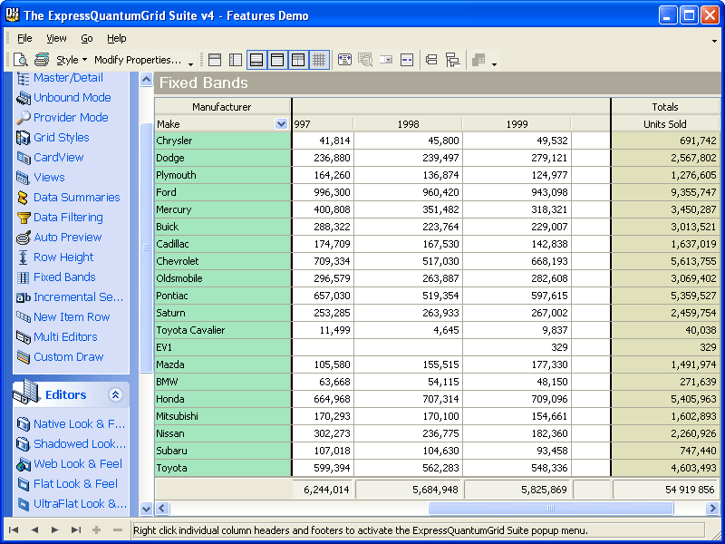Click the print preview magnifier icon
The image size is (725, 544).
[21, 60]
